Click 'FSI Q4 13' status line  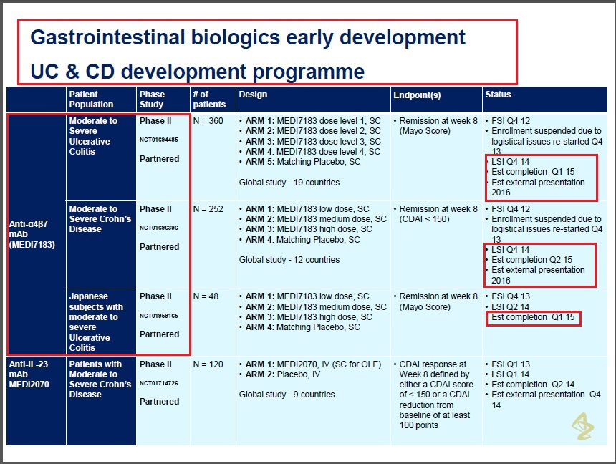click(x=510, y=296)
